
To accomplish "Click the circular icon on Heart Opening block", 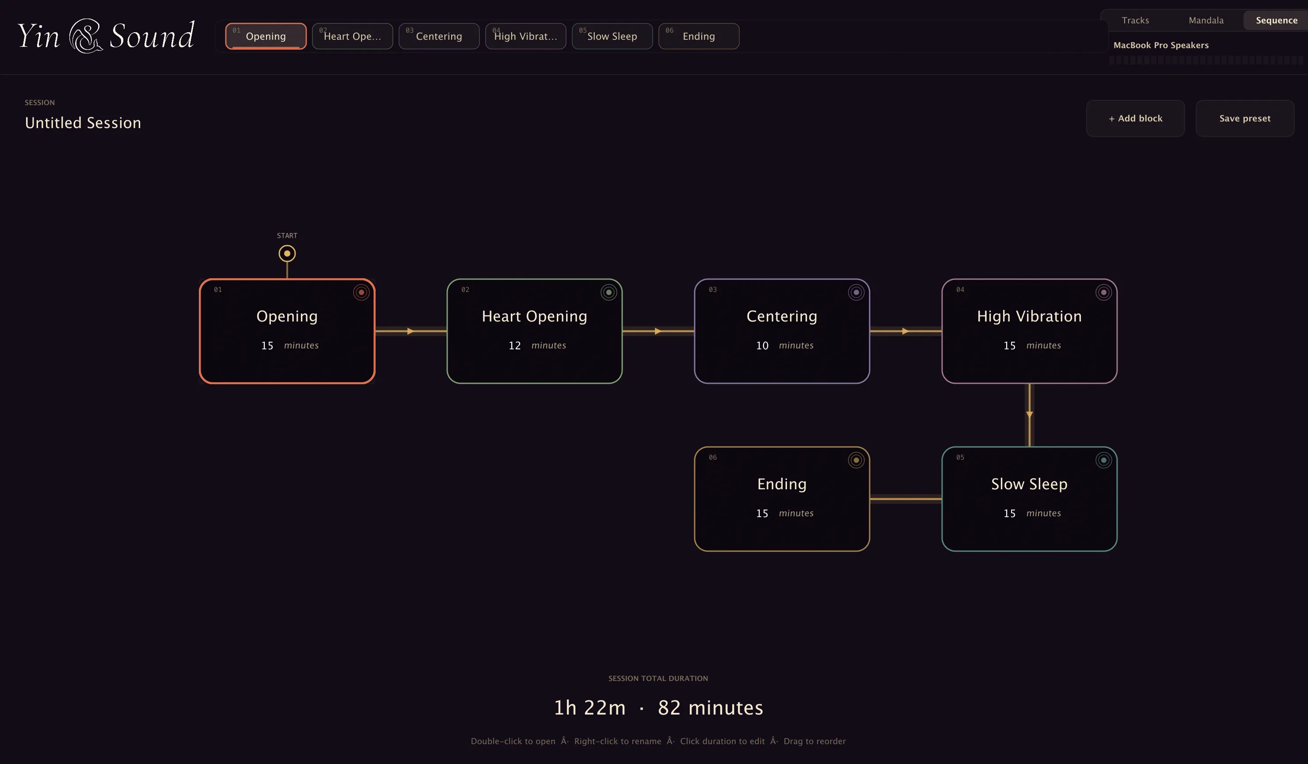I will point(609,292).
